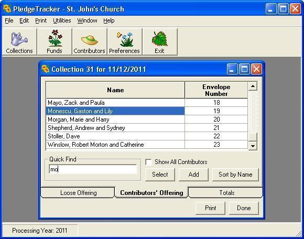Minimize the PledgeTracker main window

point(271,9)
